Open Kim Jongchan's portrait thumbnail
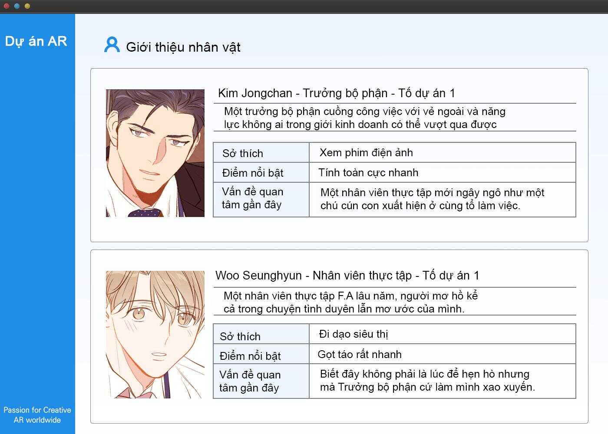 pyautogui.click(x=155, y=153)
